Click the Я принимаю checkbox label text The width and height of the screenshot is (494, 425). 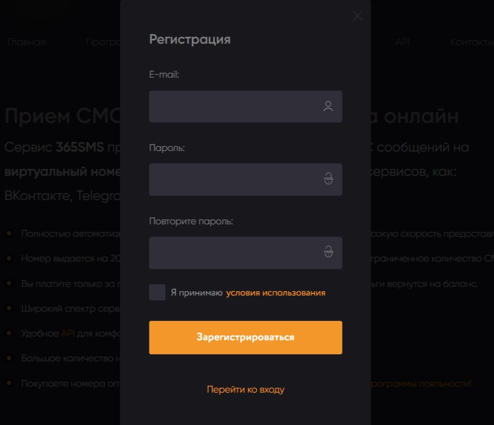(196, 293)
